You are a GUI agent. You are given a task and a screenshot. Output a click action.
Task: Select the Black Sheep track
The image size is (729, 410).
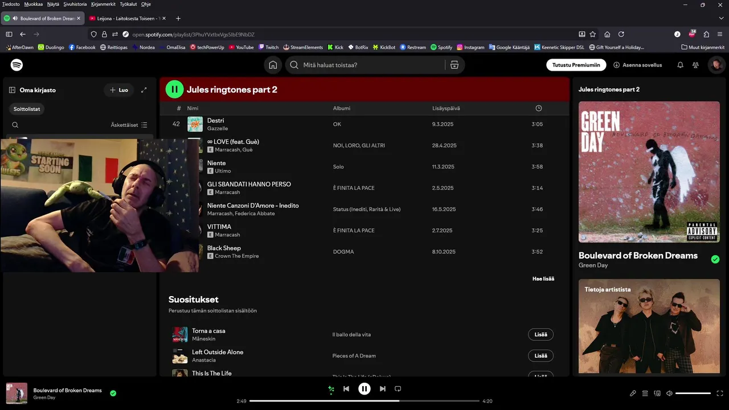224,248
